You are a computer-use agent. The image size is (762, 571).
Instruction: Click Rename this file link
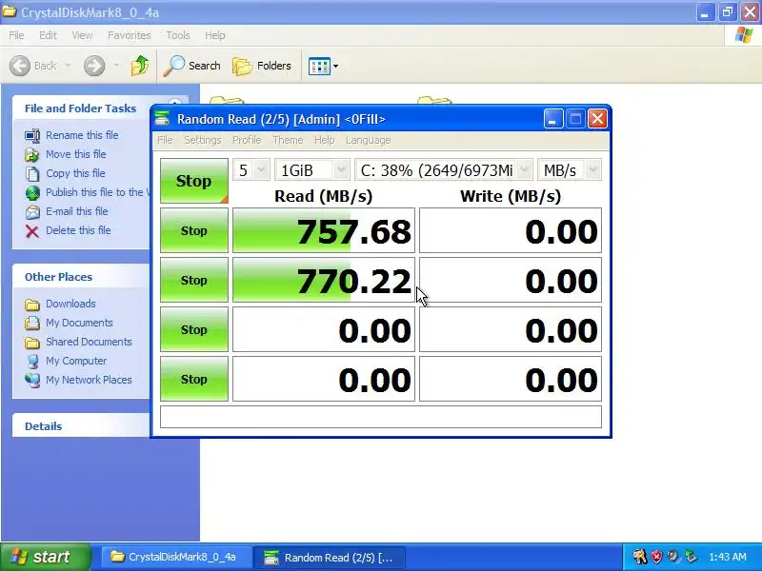coord(82,135)
